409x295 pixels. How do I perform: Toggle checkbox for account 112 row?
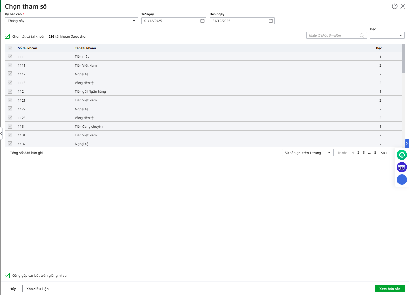[10, 91]
